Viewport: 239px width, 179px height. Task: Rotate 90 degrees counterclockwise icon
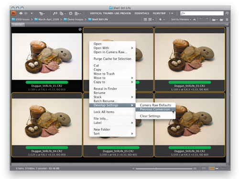[x=201, y=19]
